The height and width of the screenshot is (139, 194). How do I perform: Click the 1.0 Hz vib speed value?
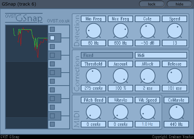(147, 124)
